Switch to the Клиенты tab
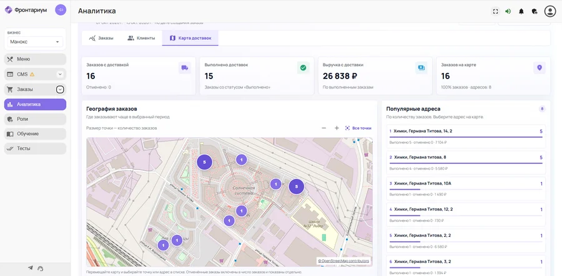The height and width of the screenshot is (276, 562). (141, 38)
